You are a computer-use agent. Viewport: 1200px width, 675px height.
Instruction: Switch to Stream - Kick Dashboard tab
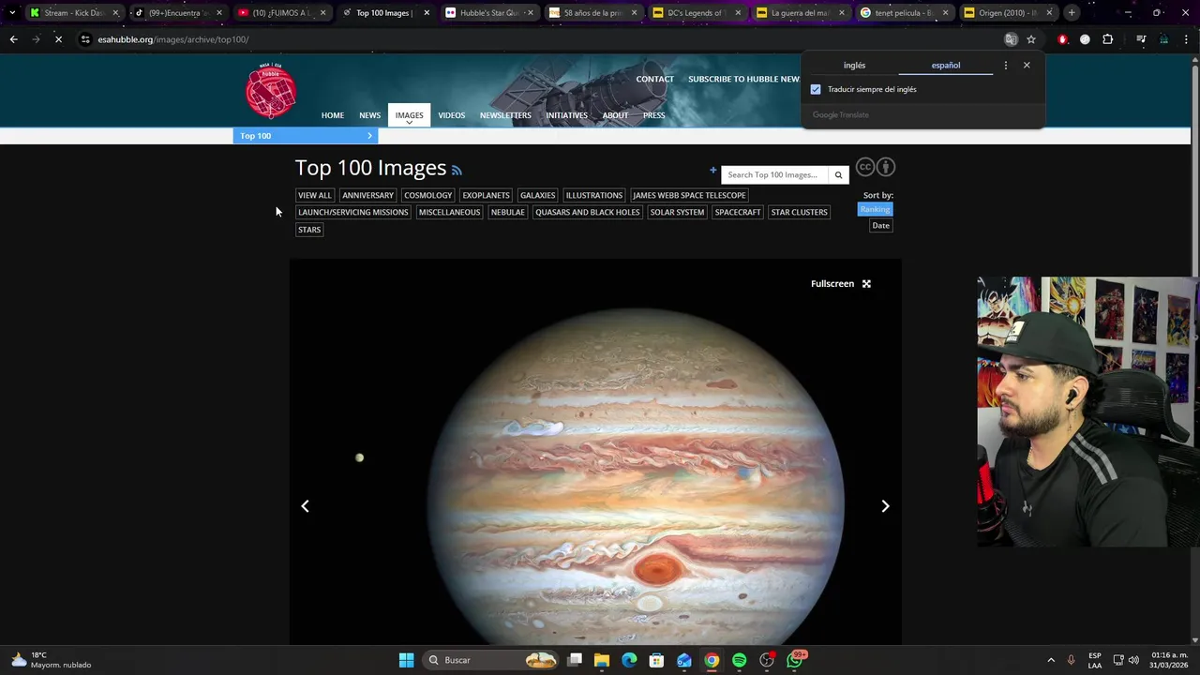coord(74,12)
